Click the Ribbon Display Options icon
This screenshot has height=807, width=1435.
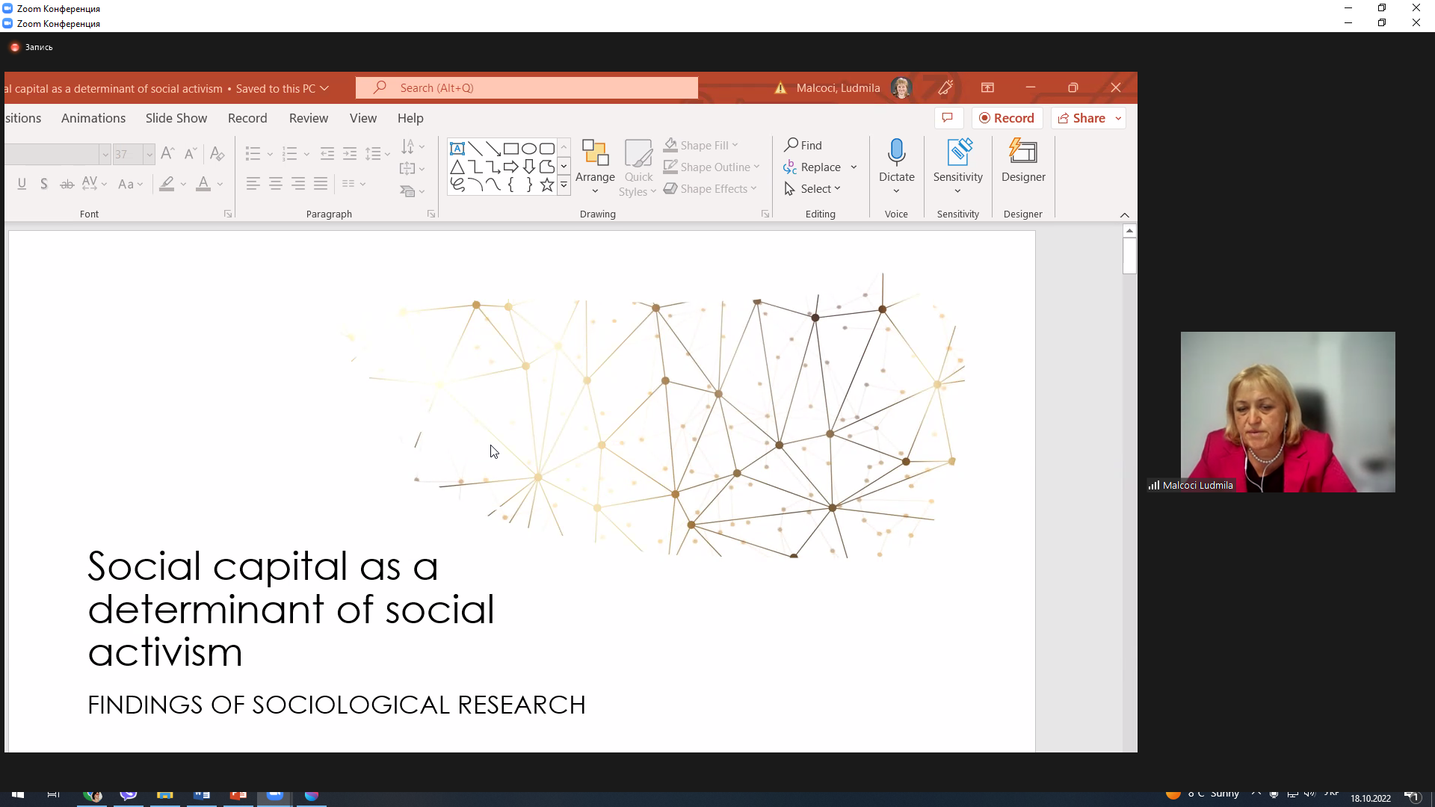[987, 88]
